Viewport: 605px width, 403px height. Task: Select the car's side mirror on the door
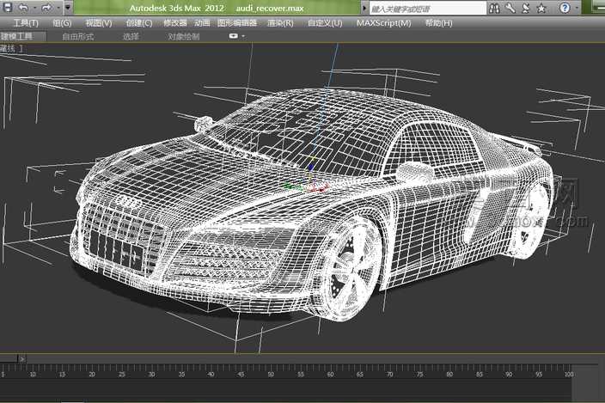click(x=416, y=172)
